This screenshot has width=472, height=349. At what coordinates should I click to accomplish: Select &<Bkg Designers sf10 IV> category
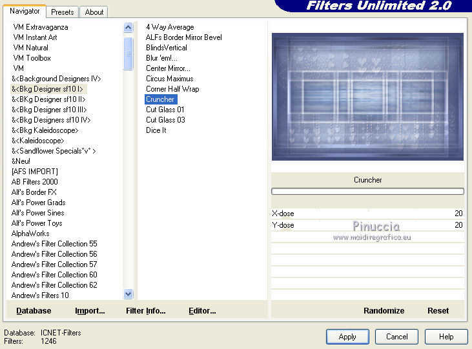51,120
